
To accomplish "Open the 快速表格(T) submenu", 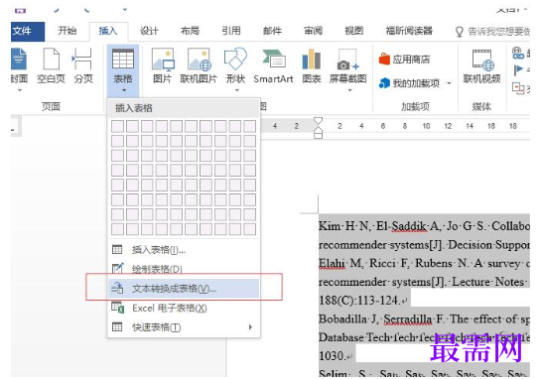I will (x=184, y=327).
